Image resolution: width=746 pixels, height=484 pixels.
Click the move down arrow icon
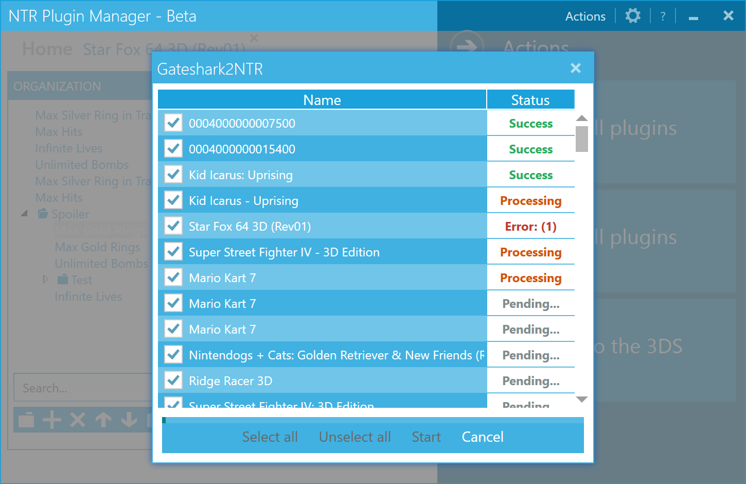click(x=129, y=420)
